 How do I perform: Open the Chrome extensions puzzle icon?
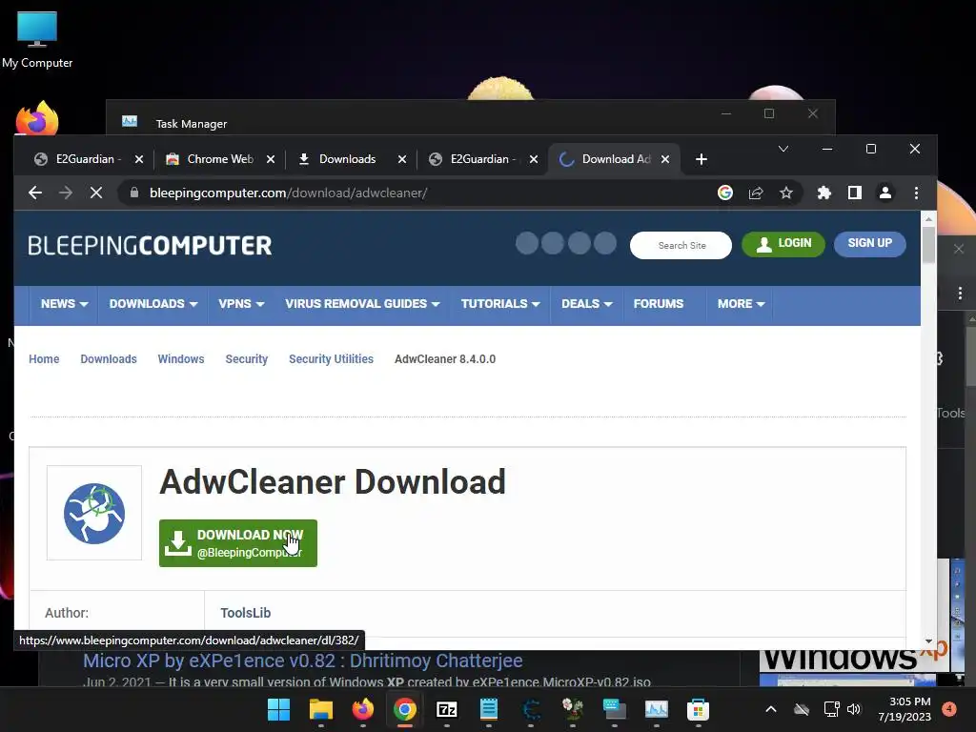click(x=824, y=193)
